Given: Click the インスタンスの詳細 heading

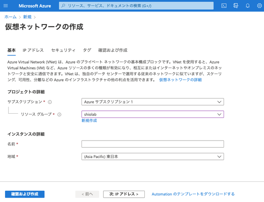Looking at the screenshot, I should click(x=26, y=134).
